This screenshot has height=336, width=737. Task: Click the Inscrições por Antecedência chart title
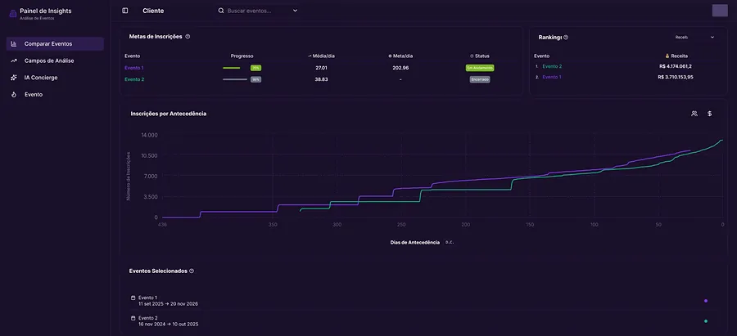[168, 114]
